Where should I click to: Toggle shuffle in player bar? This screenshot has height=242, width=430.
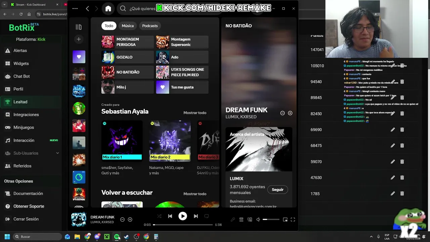pyautogui.click(x=159, y=216)
